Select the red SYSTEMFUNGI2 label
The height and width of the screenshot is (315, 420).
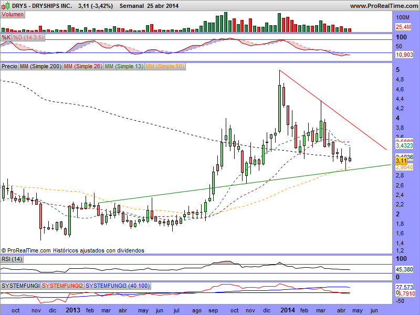pos(62,286)
